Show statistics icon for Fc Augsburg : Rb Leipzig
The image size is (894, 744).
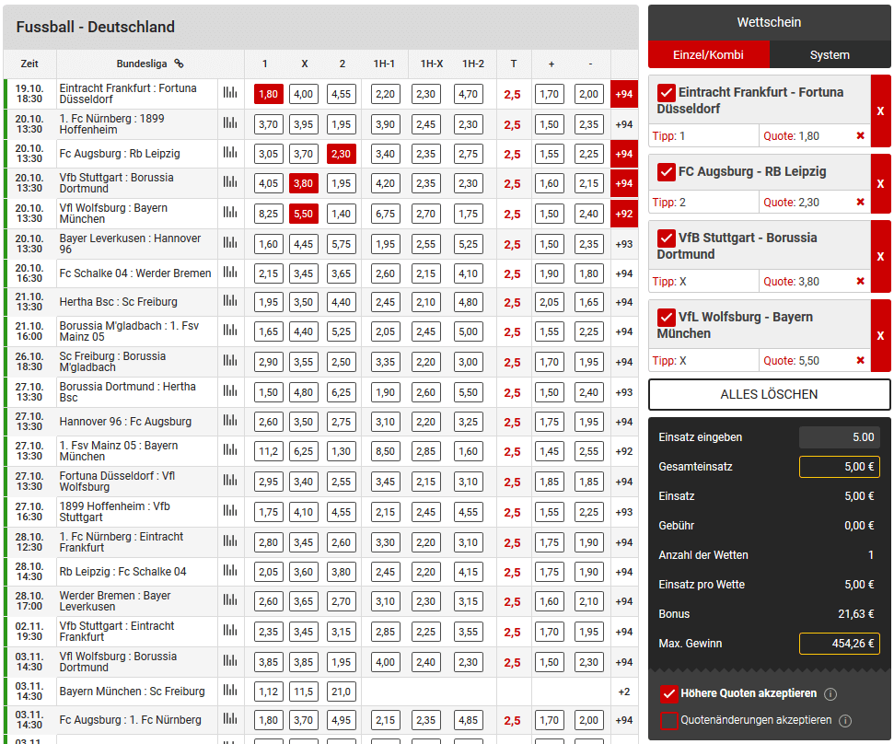(x=230, y=152)
